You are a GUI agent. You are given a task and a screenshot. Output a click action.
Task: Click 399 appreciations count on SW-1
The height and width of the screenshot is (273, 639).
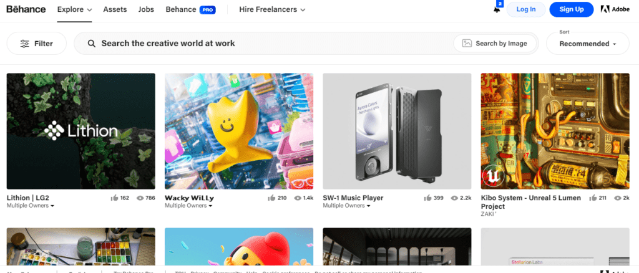click(x=439, y=198)
